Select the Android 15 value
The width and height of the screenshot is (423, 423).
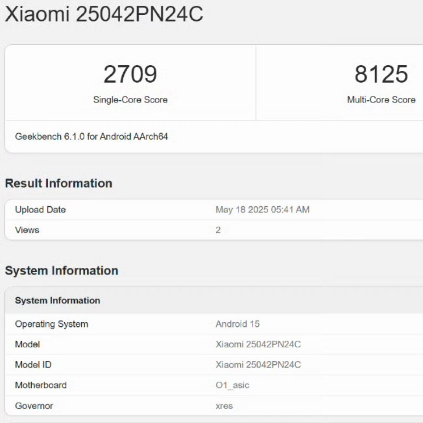tap(238, 324)
